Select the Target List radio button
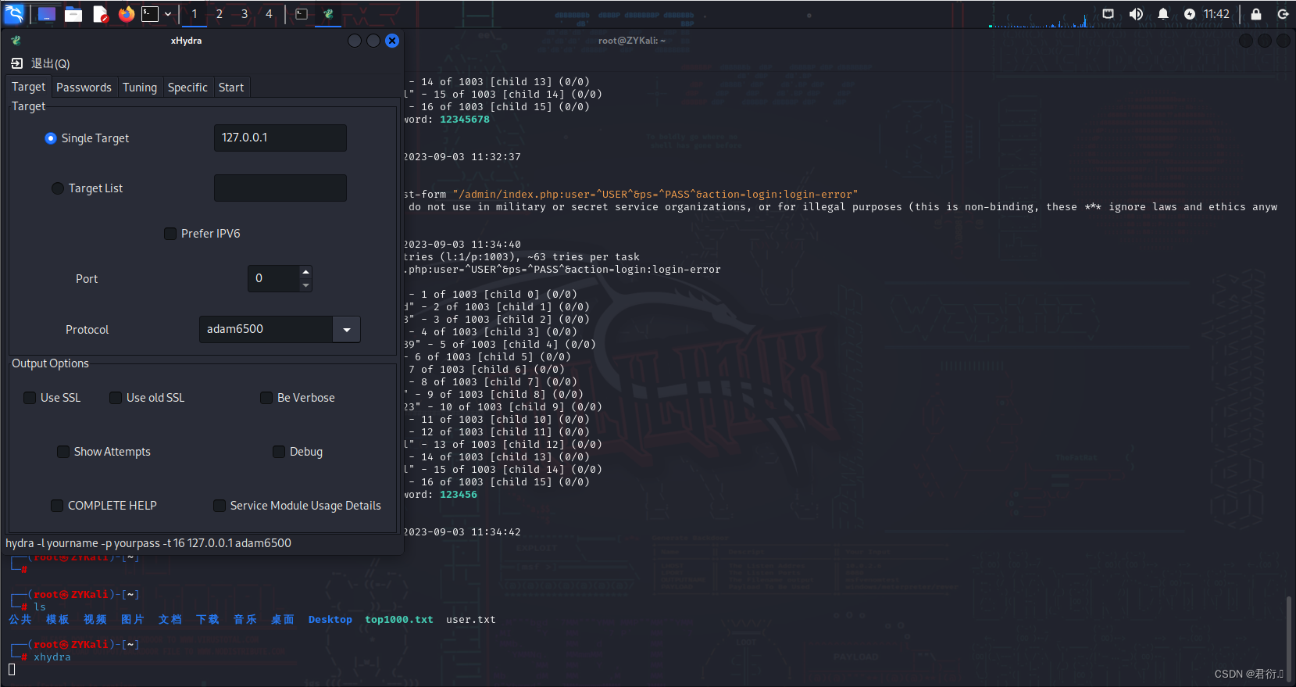The width and height of the screenshot is (1296, 687). tap(58, 188)
